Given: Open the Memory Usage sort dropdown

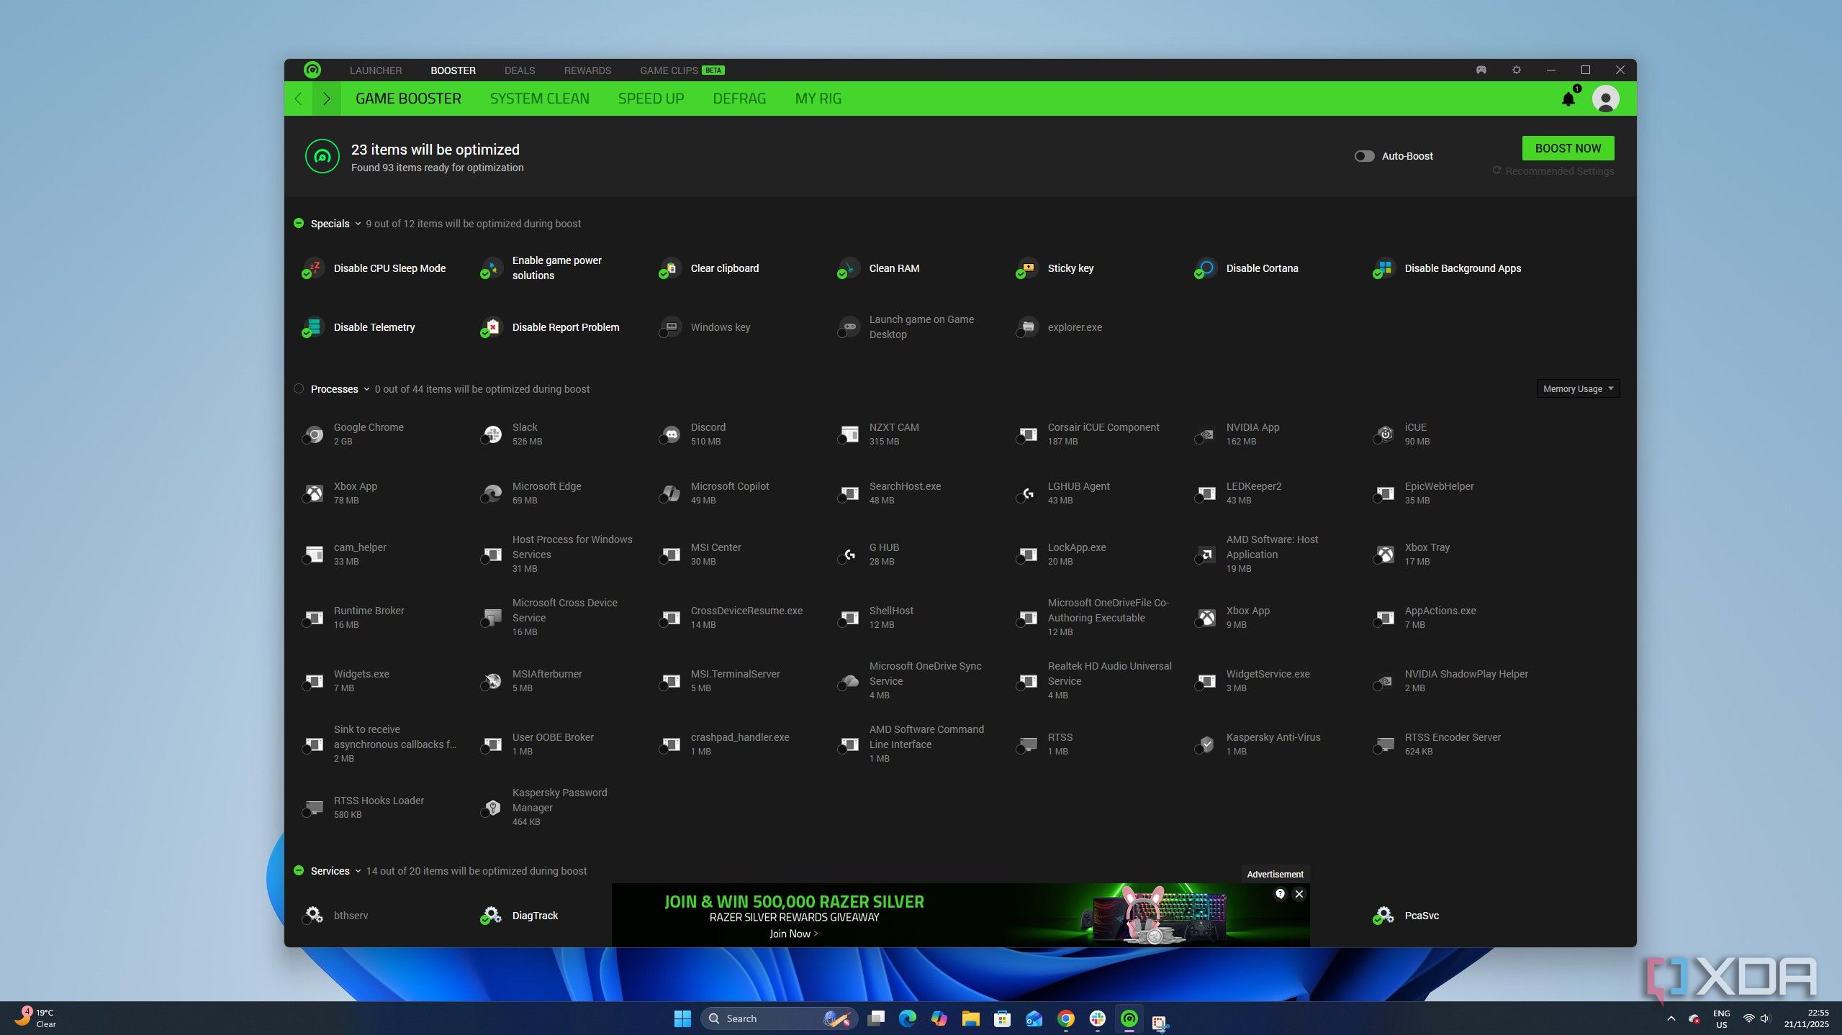Looking at the screenshot, I should click(1577, 388).
